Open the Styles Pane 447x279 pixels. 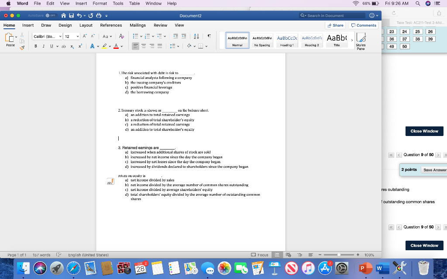361,41
